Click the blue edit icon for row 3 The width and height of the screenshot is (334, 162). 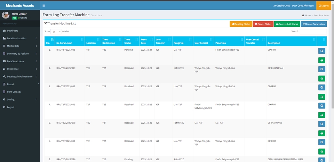click(321, 88)
